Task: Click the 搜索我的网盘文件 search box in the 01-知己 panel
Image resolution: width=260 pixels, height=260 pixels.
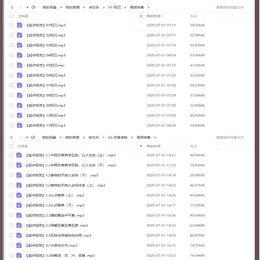Action: [x=230, y=7]
